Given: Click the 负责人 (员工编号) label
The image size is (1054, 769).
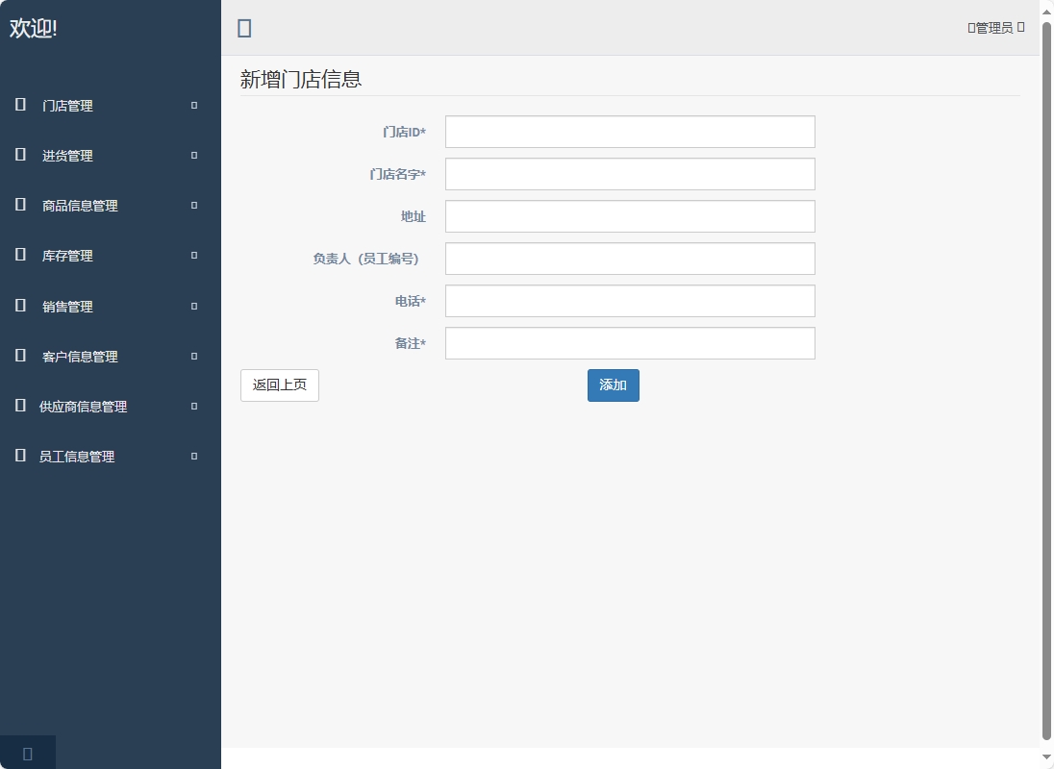Looking at the screenshot, I should 365,259.
